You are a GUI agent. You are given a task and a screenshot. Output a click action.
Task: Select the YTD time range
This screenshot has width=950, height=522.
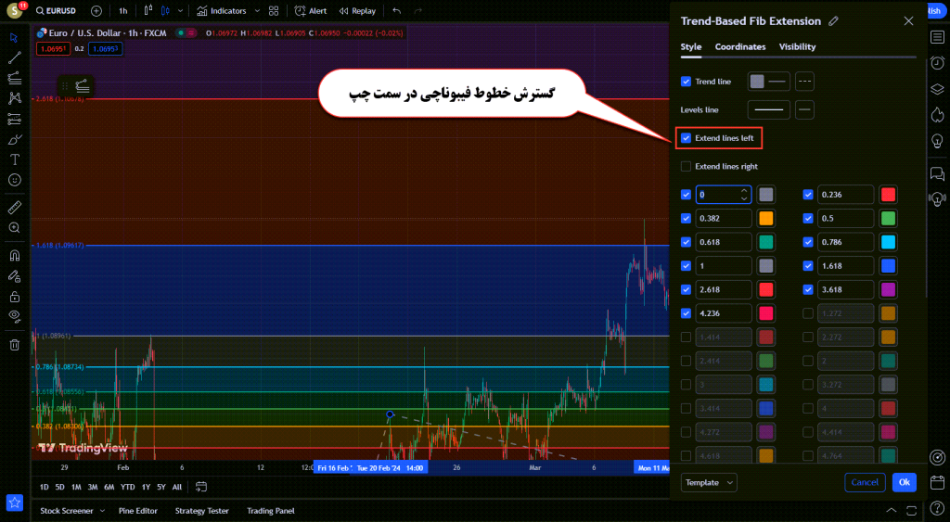[x=127, y=487]
